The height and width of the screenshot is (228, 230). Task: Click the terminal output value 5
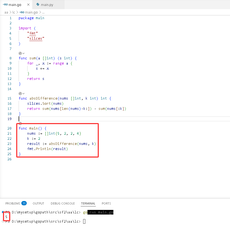[6, 217]
